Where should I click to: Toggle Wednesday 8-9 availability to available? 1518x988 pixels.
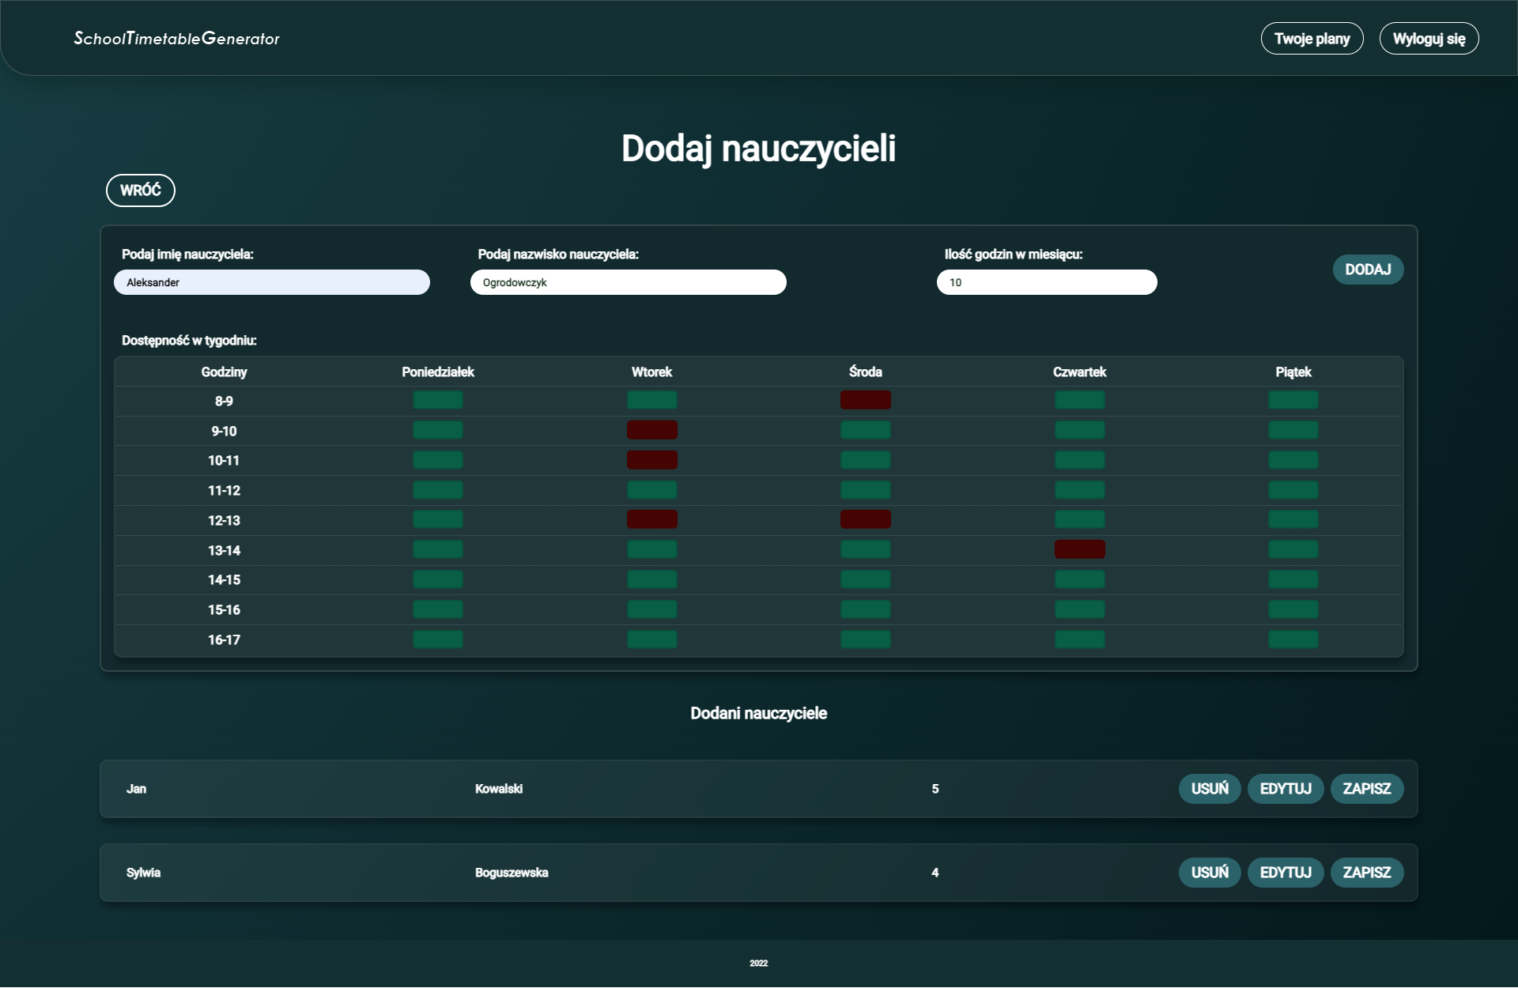coord(866,400)
